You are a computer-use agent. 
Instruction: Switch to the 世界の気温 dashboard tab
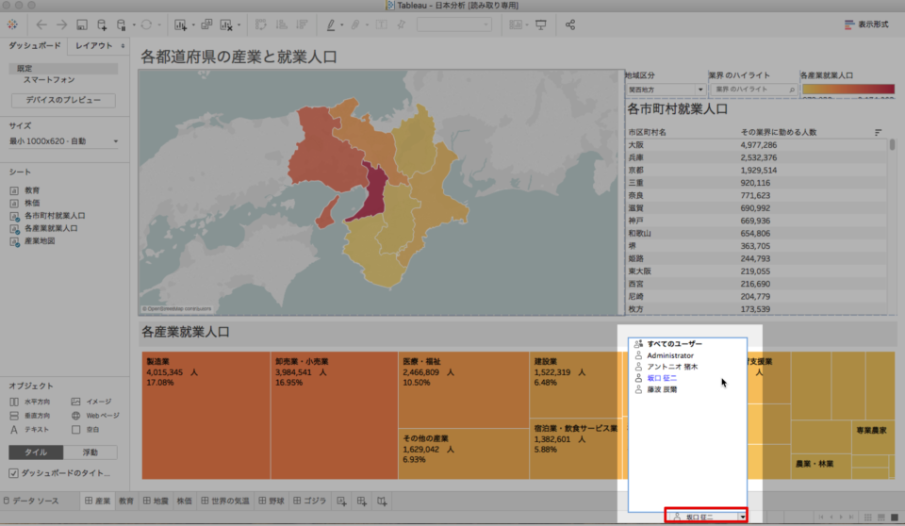click(x=224, y=501)
